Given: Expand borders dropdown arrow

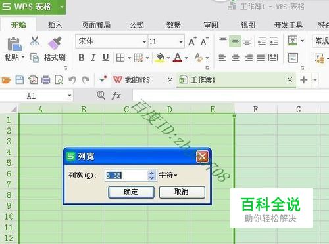Looking at the screenshot, I should tap(129, 58).
